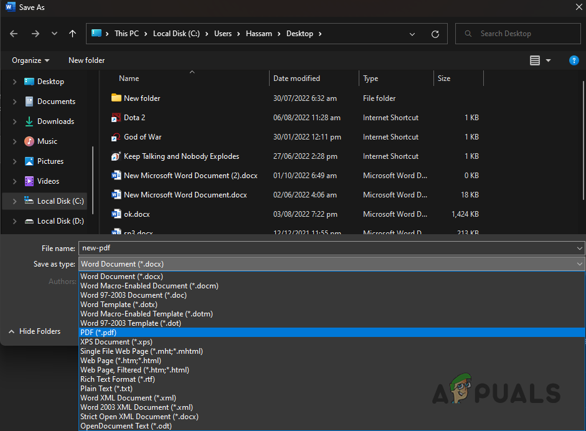The height and width of the screenshot is (431, 586).
Task: Select the God of War shortcut
Action: coord(142,137)
